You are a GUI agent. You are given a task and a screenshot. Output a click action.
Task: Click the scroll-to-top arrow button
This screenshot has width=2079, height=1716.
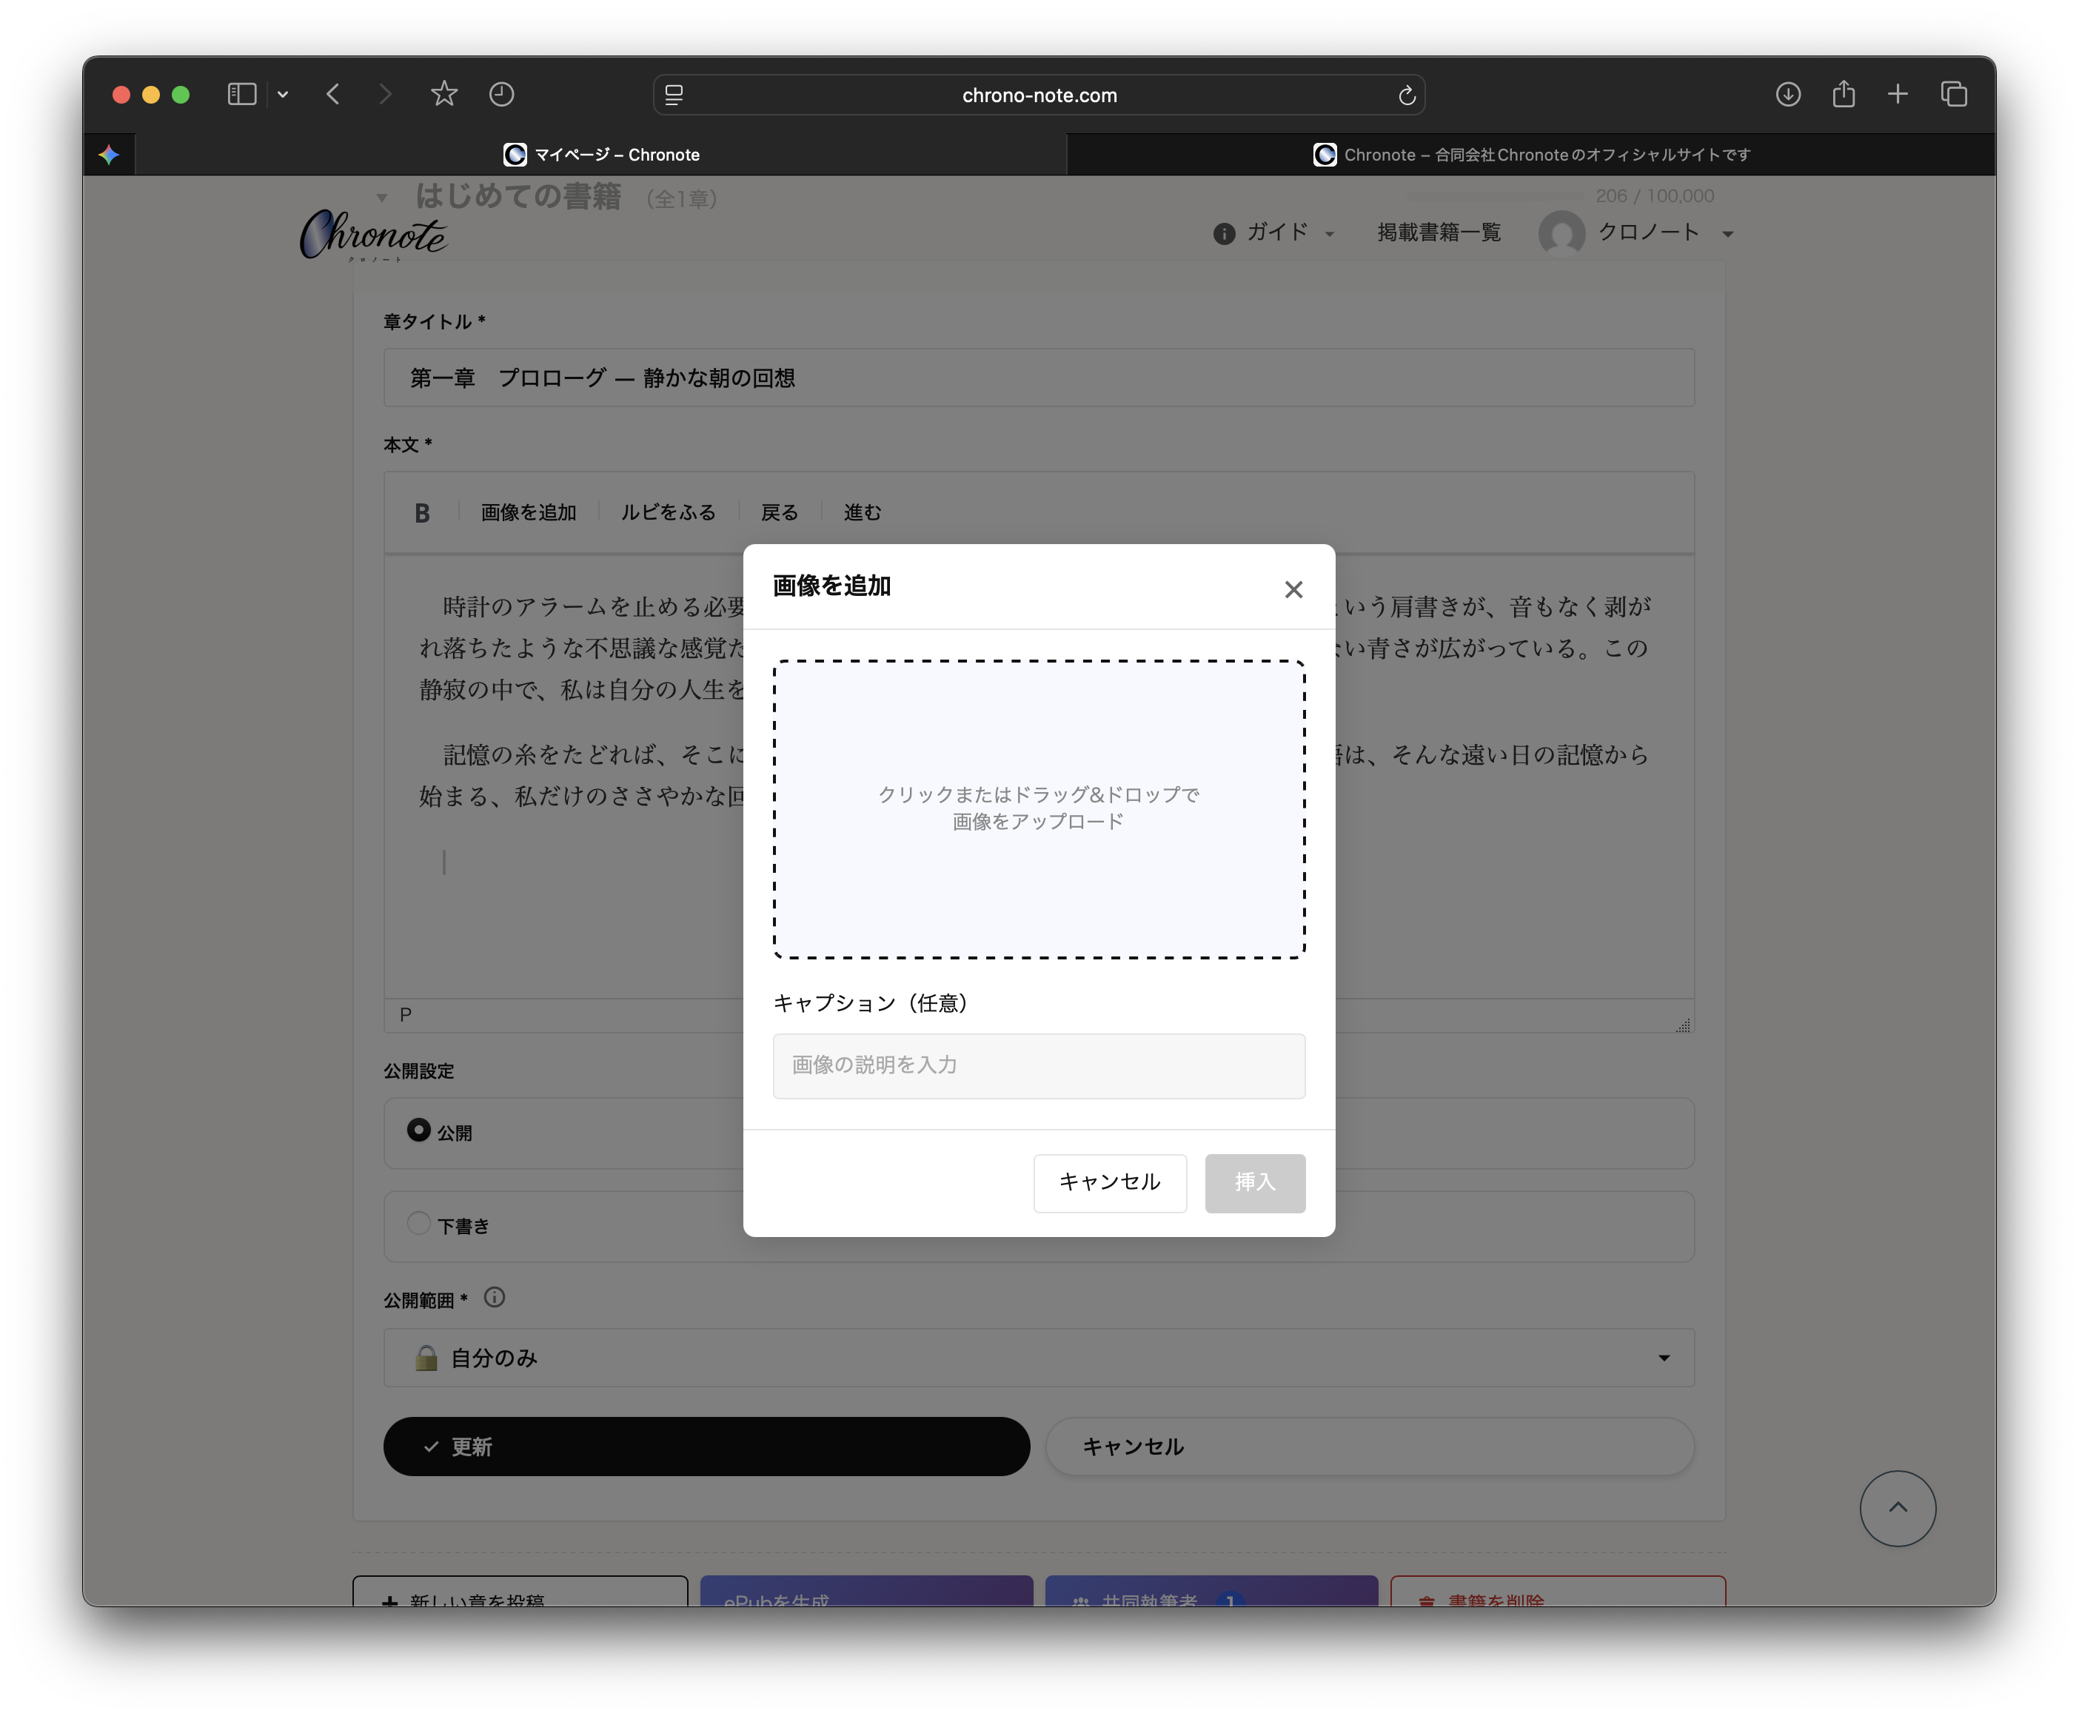click(x=1897, y=1507)
